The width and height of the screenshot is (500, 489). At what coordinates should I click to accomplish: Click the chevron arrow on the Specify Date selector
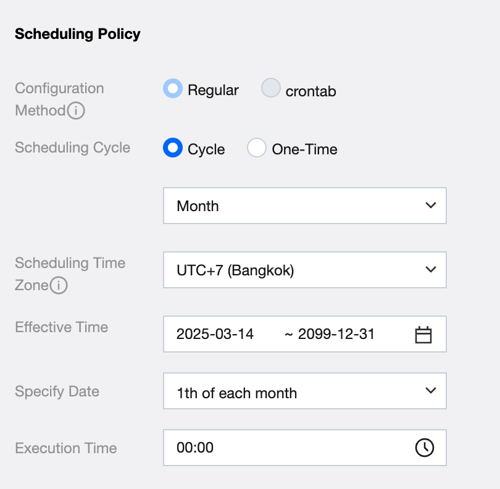tap(431, 390)
